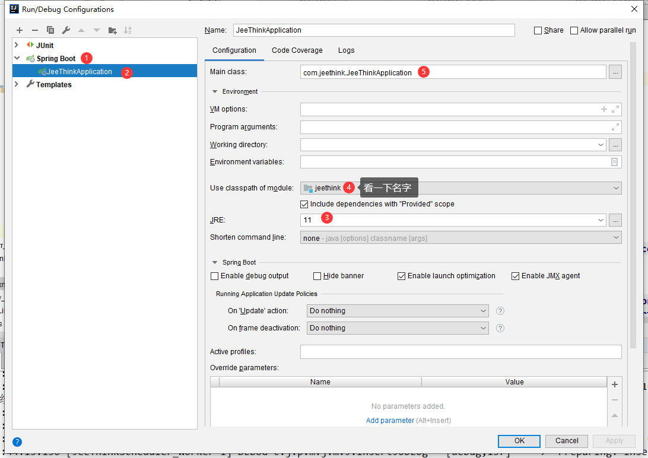The image size is (648, 458).
Task: Click the IntelliJ dialog title icon
Action: (14, 9)
